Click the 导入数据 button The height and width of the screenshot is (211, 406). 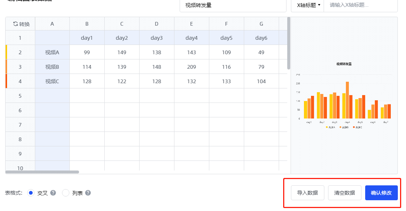[307, 193]
